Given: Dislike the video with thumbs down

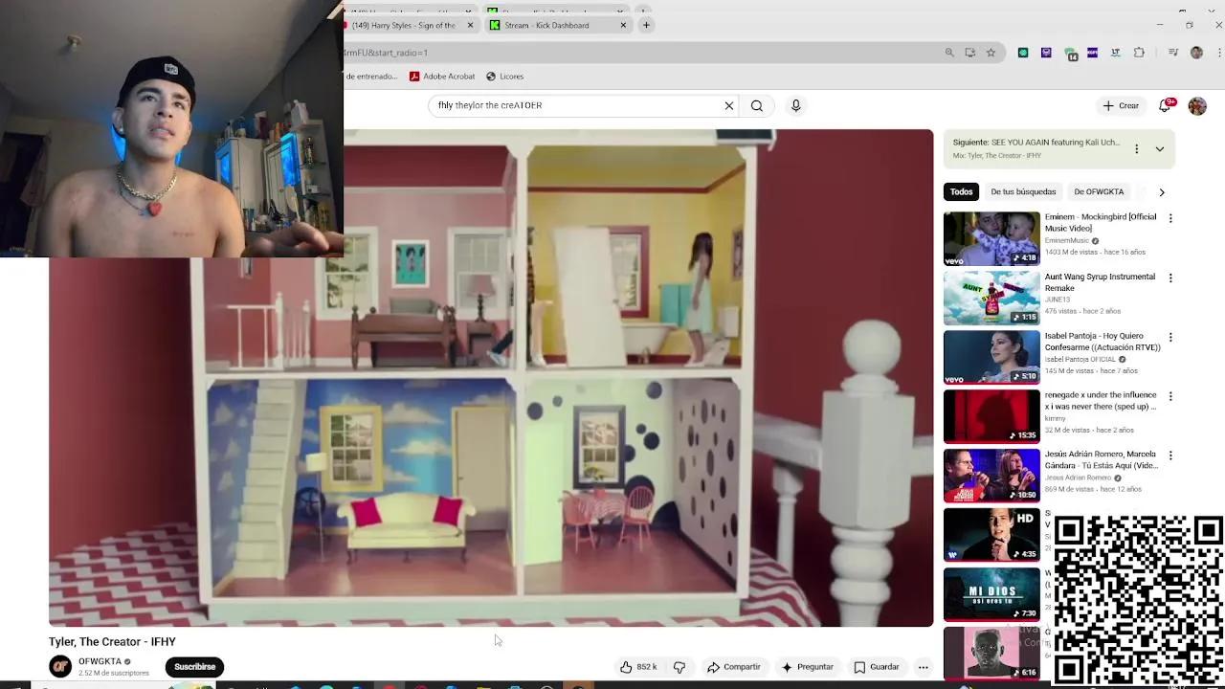Looking at the screenshot, I should pyautogui.click(x=679, y=667).
